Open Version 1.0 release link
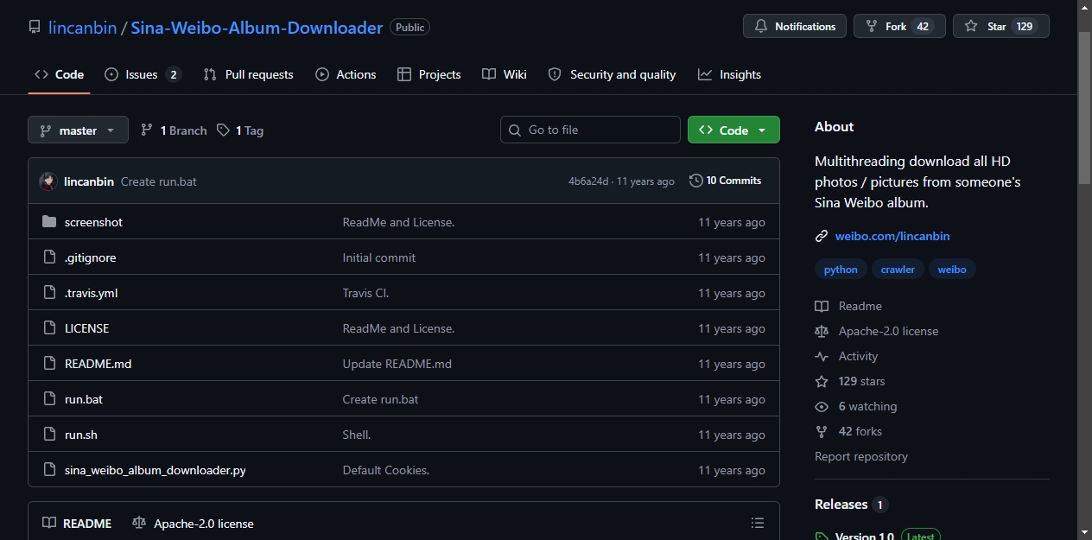This screenshot has height=540, width=1092. (864, 536)
